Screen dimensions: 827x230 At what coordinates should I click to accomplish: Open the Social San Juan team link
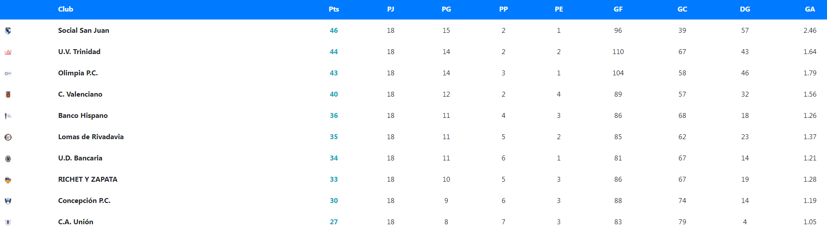click(83, 31)
